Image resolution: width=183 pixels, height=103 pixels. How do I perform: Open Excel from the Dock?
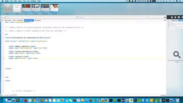coord(160,100)
